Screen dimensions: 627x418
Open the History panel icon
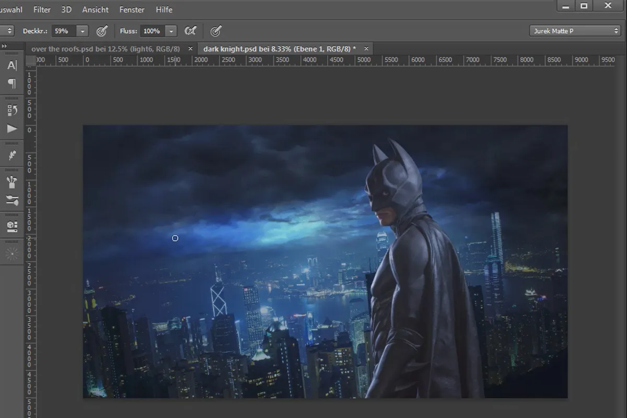tap(12, 110)
